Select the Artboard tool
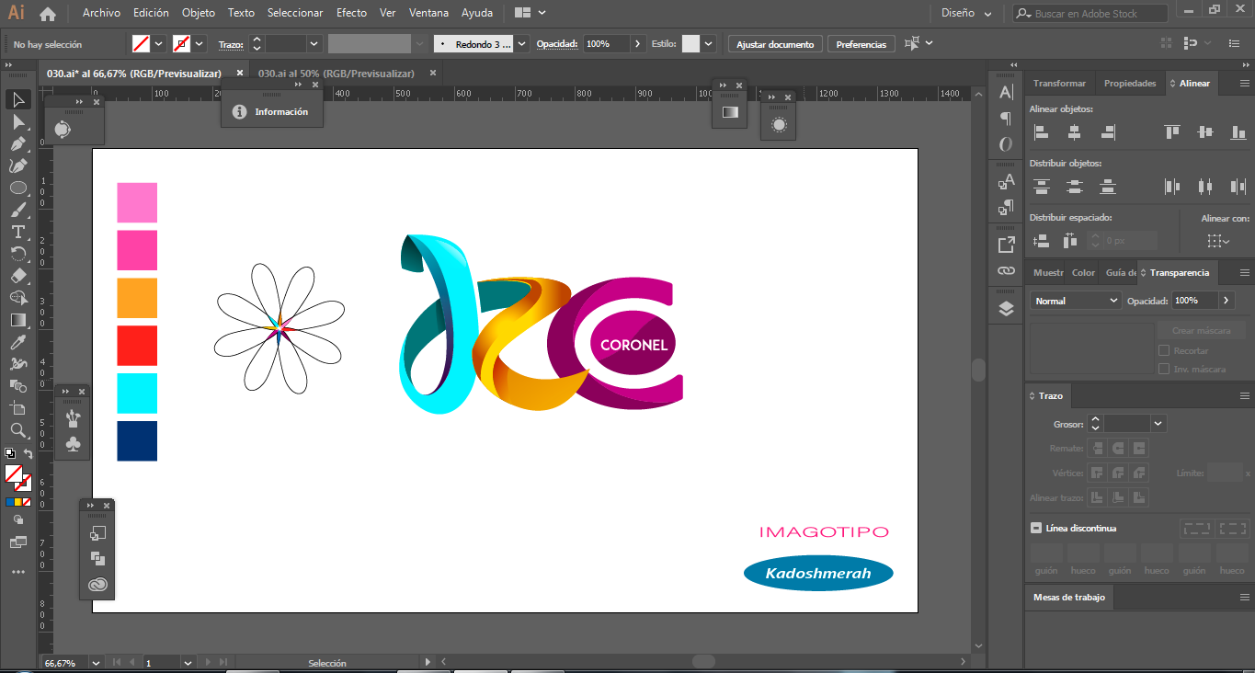 pos(18,408)
